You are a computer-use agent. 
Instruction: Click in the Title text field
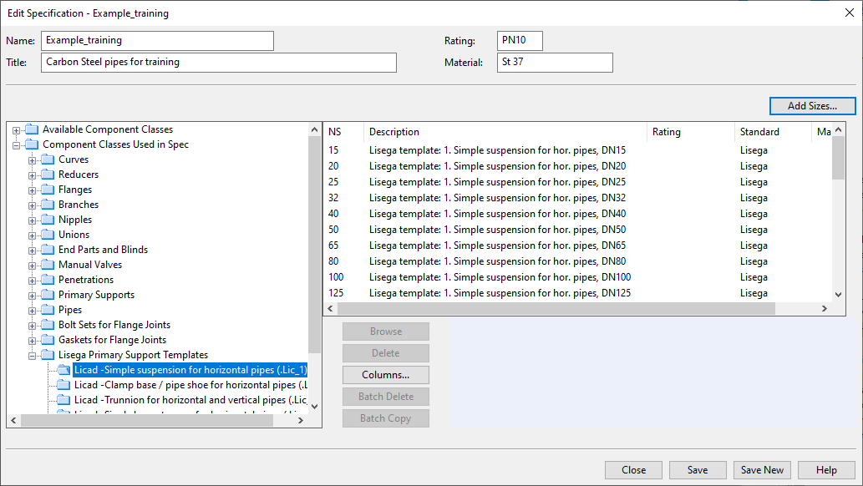click(x=218, y=63)
